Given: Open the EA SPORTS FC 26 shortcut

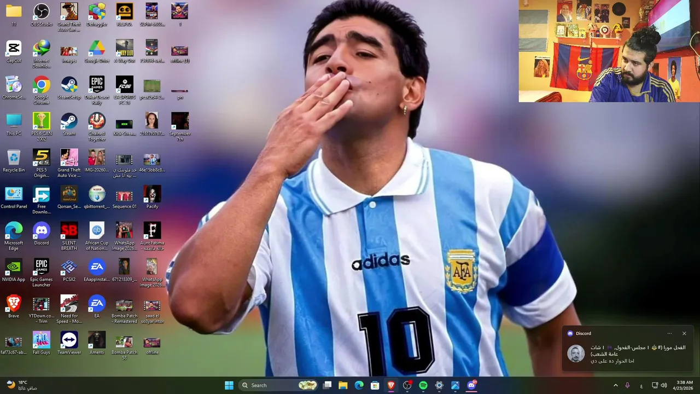Looking at the screenshot, I should click(x=124, y=91).
